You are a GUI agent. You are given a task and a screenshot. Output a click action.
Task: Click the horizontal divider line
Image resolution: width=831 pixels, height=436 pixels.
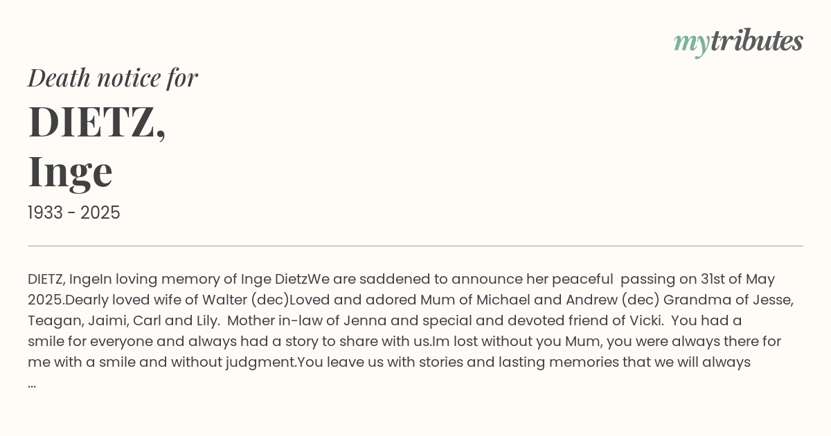pyautogui.click(x=415, y=246)
